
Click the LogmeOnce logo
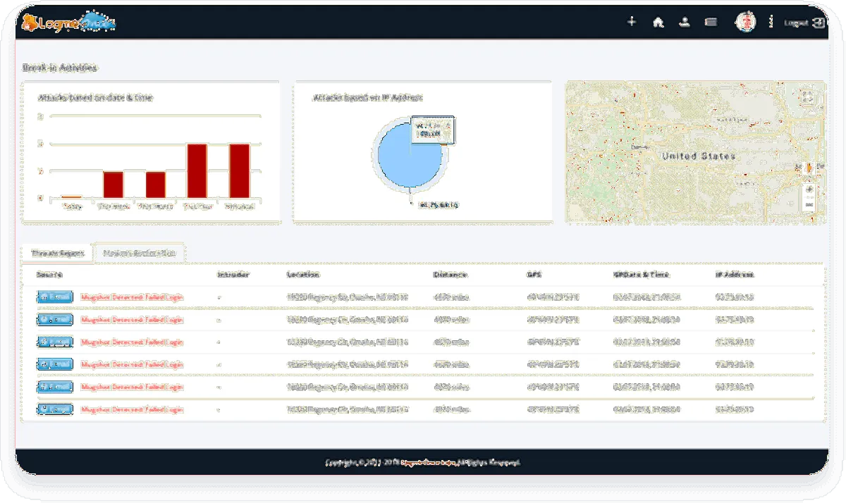click(x=68, y=23)
